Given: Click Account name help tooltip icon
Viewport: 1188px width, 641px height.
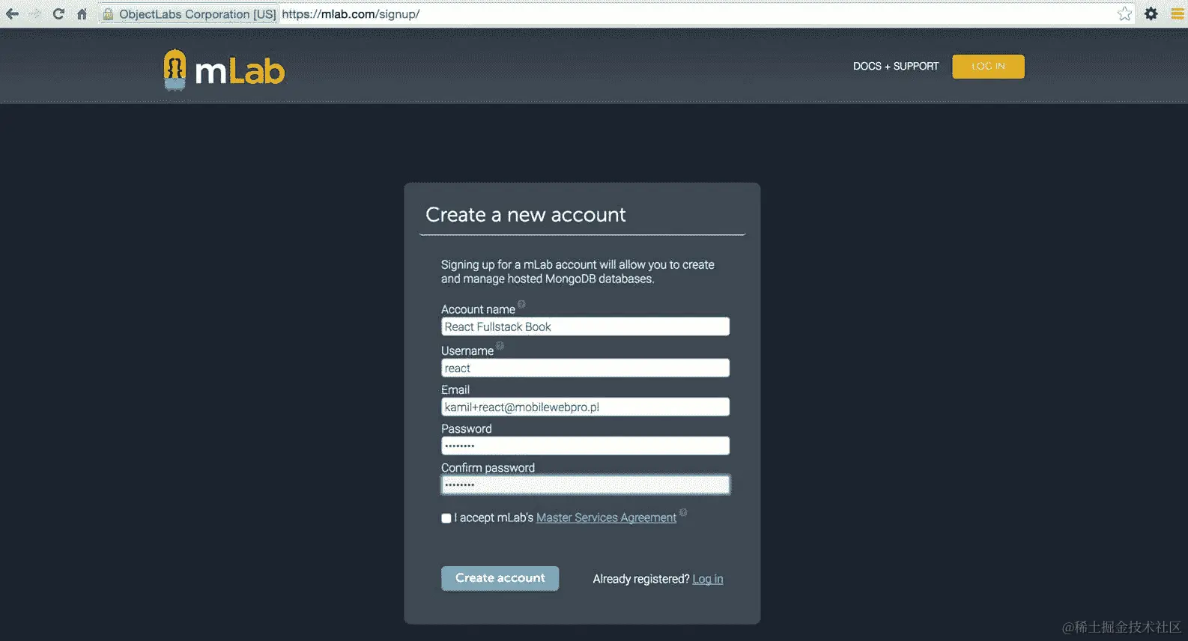Looking at the screenshot, I should pos(521,304).
